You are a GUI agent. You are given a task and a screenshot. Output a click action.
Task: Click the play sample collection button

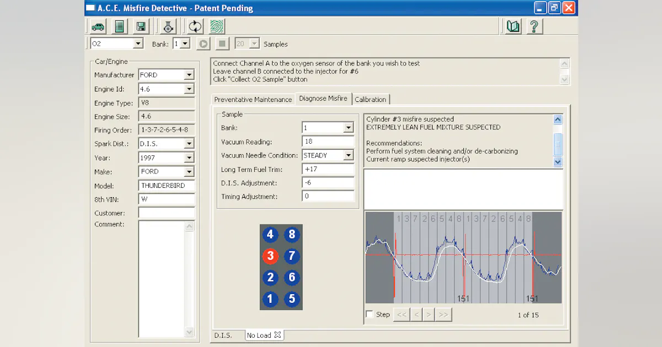coord(203,44)
